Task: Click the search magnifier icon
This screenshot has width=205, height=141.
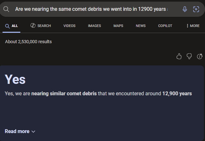Action: pos(6,9)
